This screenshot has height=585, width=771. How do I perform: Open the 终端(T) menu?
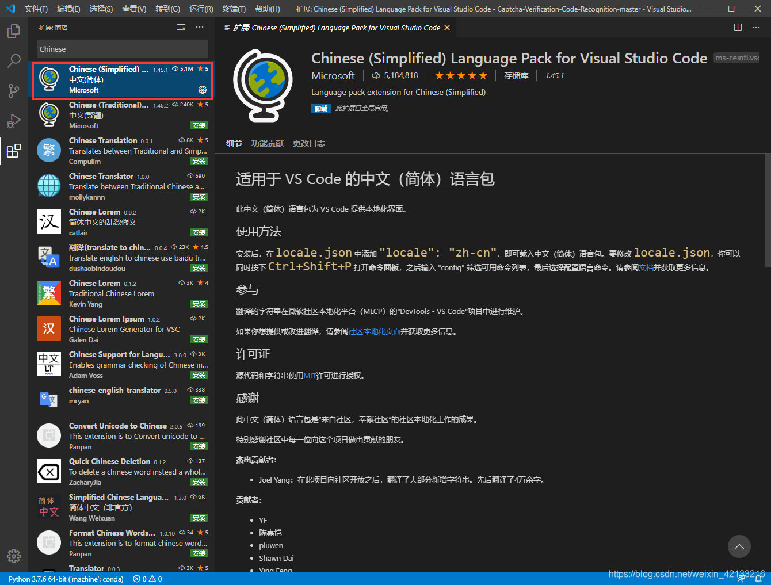coord(234,9)
